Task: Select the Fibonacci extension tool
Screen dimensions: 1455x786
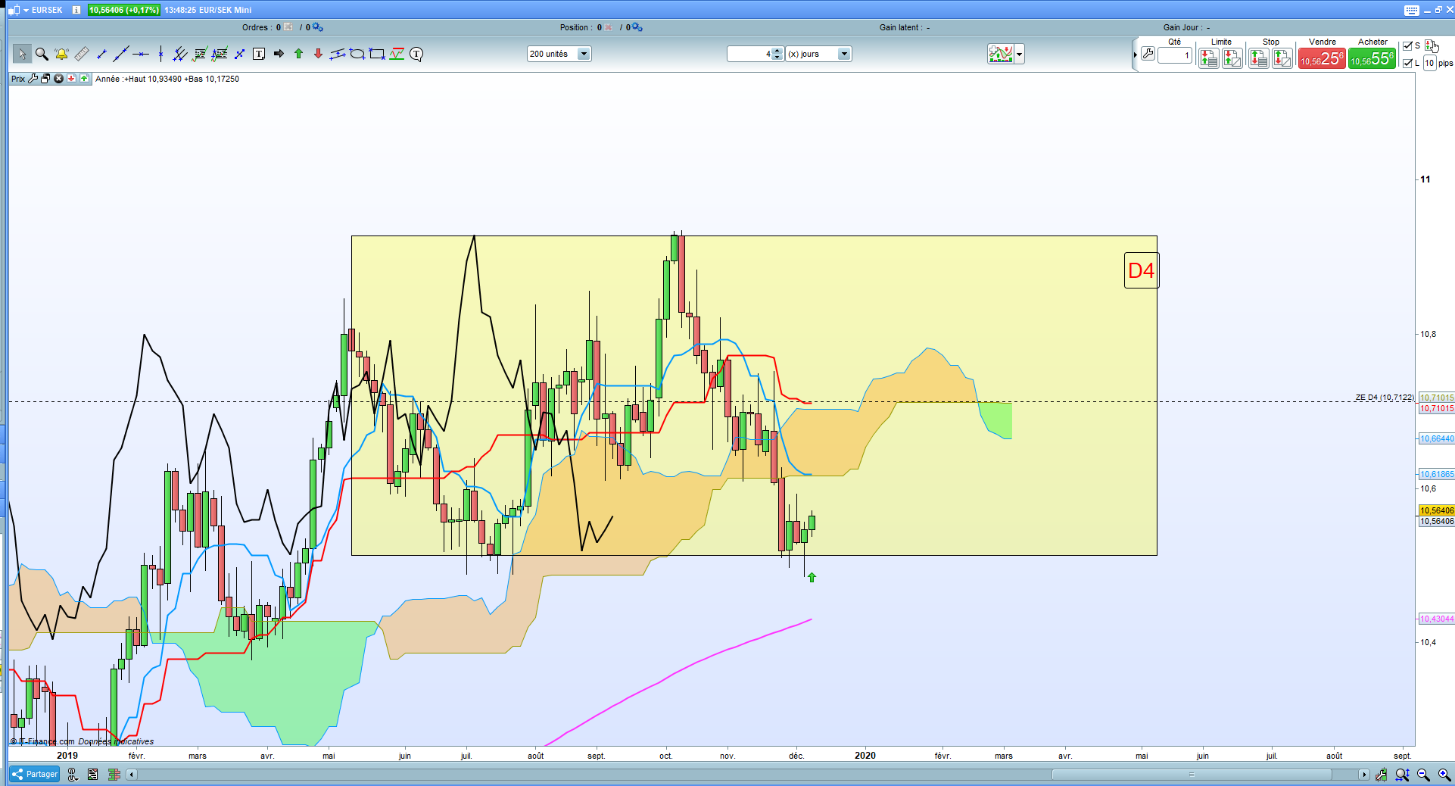Action: pos(220,54)
